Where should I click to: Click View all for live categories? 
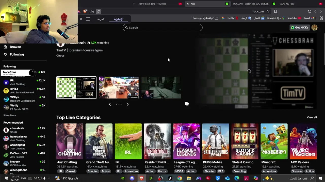(312, 117)
